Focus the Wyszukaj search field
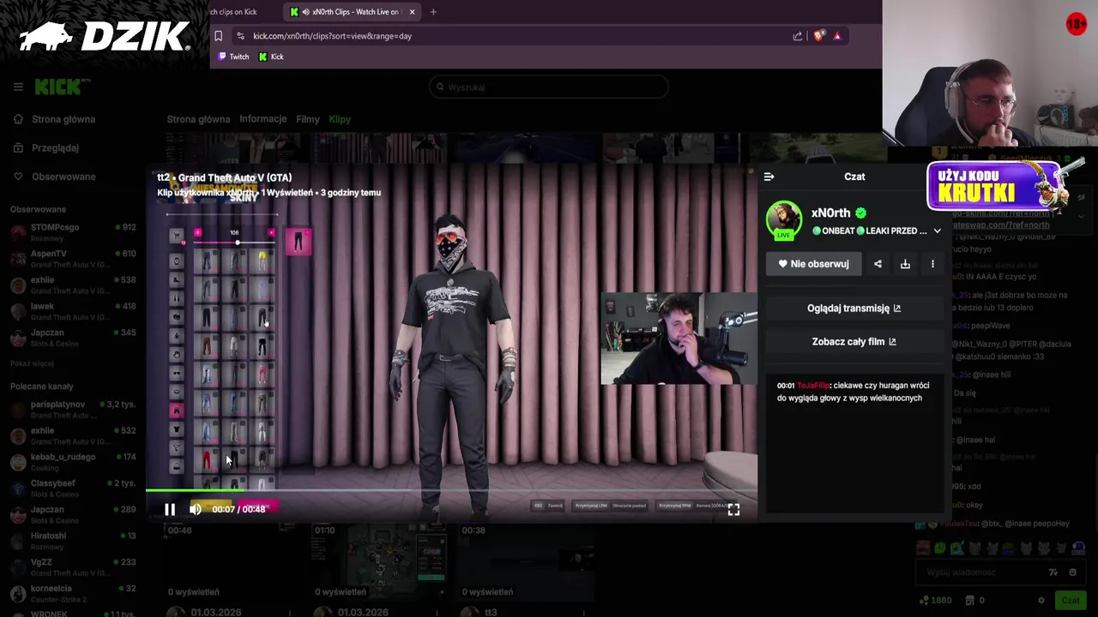 549,87
